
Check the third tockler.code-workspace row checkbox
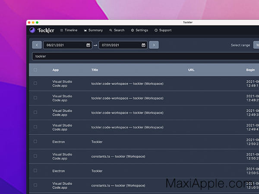point(35,112)
